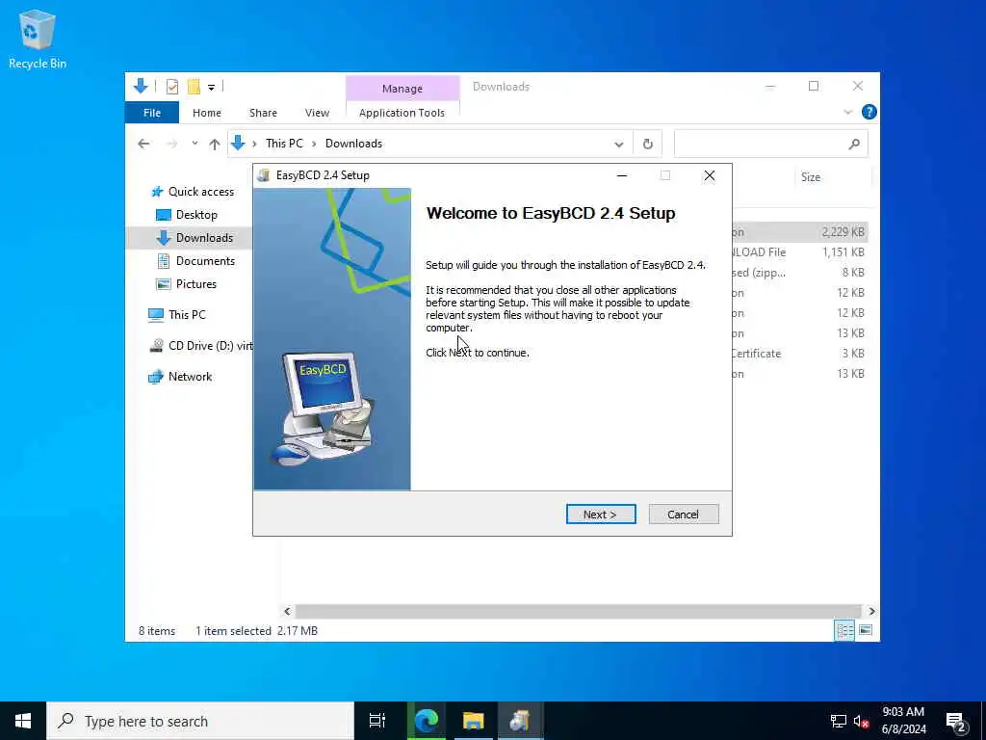Open network status tray icon
This screenshot has width=986, height=740.
(838, 721)
